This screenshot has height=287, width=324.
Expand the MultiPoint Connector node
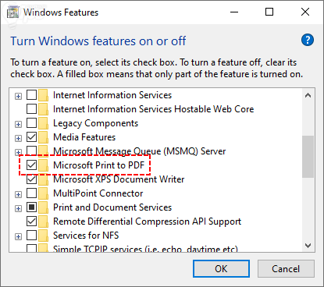[x=18, y=195]
